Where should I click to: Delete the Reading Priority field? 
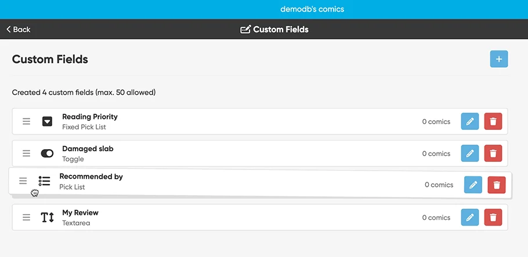(x=493, y=122)
